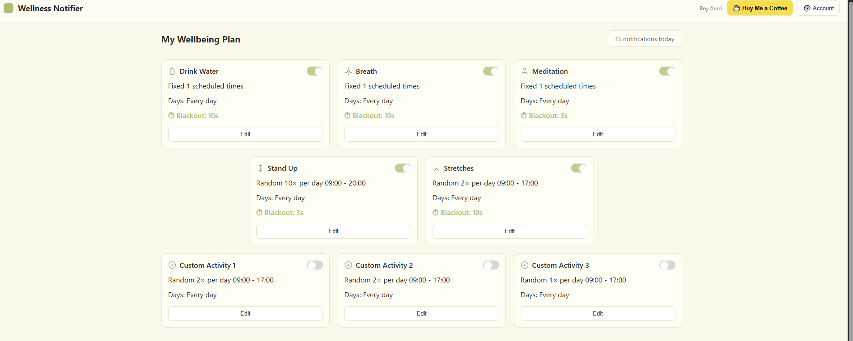Click the Stand Up arrows icon
Viewport: 853px width, 341px height.
pos(260,168)
